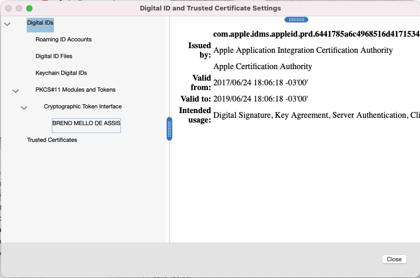Screen dimensions: 420x278
Task: Click the green zoom window button
Action: tap(29, 8)
